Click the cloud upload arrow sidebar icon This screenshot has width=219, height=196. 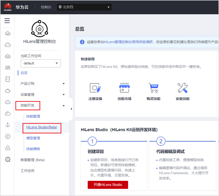8,102
